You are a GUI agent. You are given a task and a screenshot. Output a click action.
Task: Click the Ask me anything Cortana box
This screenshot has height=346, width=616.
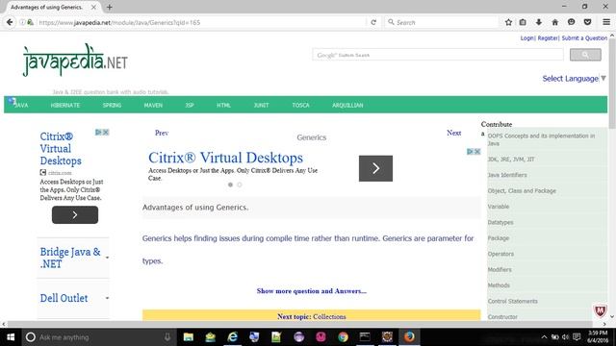click(98, 337)
